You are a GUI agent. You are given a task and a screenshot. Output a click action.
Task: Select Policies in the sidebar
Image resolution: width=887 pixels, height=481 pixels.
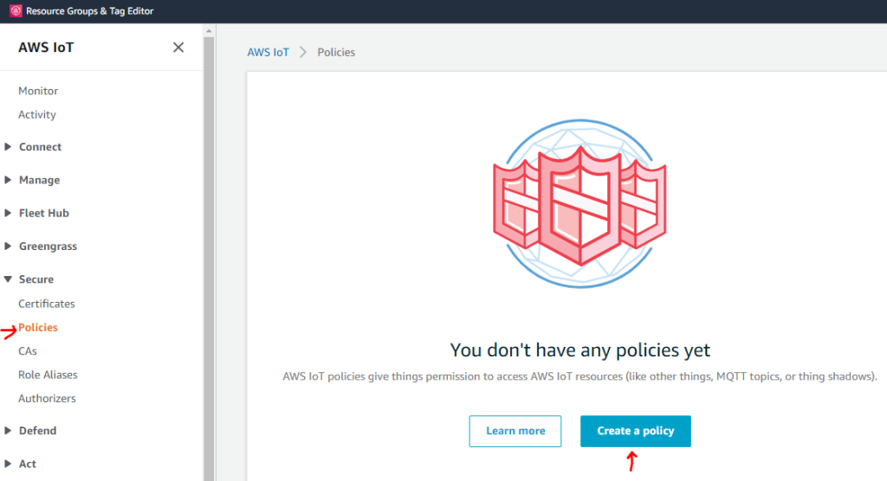pyautogui.click(x=38, y=328)
